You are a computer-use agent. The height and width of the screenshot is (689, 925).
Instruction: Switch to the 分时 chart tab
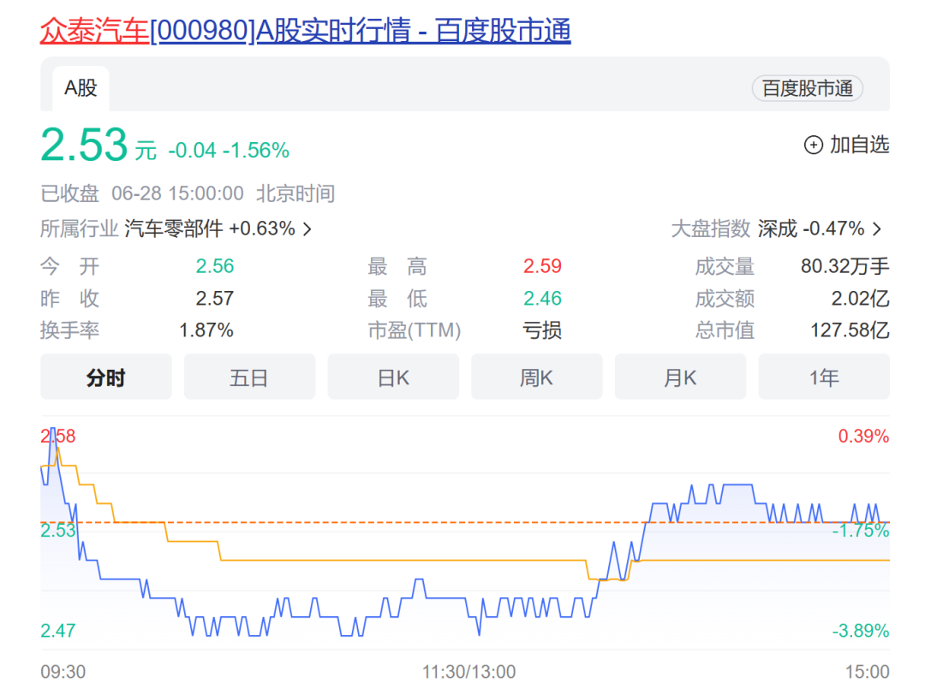point(106,377)
